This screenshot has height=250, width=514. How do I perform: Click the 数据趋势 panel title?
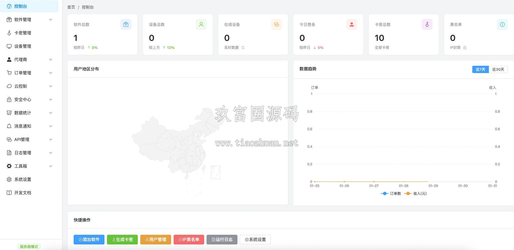point(308,69)
